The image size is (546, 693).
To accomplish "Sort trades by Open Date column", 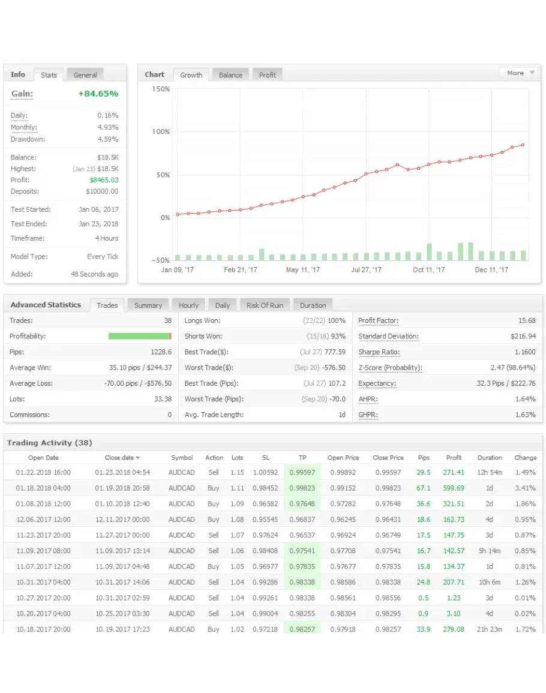I will [43, 458].
